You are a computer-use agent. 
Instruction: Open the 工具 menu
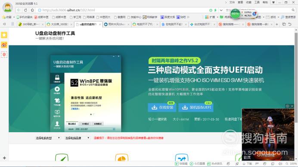tap(257, 2)
